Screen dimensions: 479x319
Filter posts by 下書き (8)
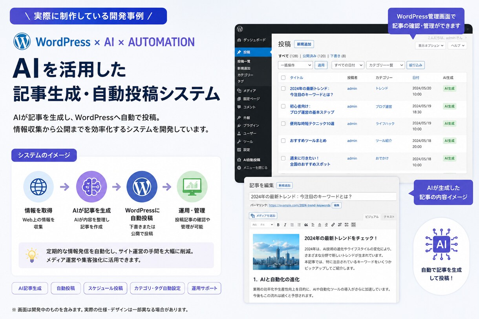coord(338,56)
